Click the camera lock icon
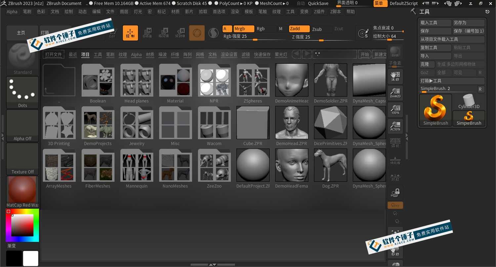The image size is (496, 267). 395,192
